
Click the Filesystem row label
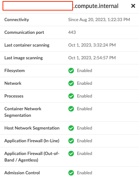point(15,71)
